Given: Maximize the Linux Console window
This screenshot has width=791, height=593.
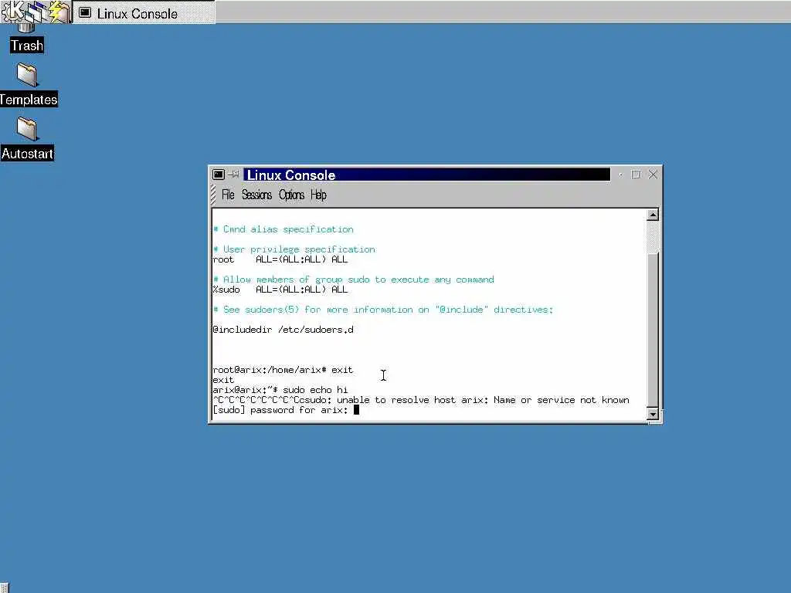Looking at the screenshot, I should pyautogui.click(x=636, y=175).
